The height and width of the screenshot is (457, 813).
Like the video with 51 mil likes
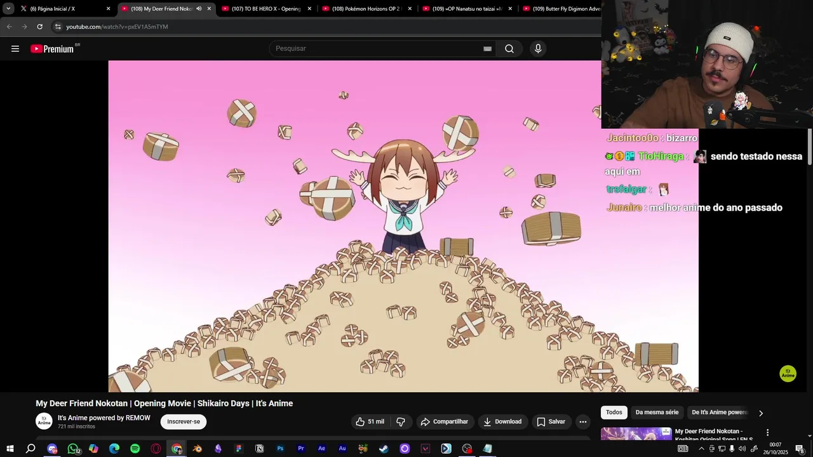[370, 421]
